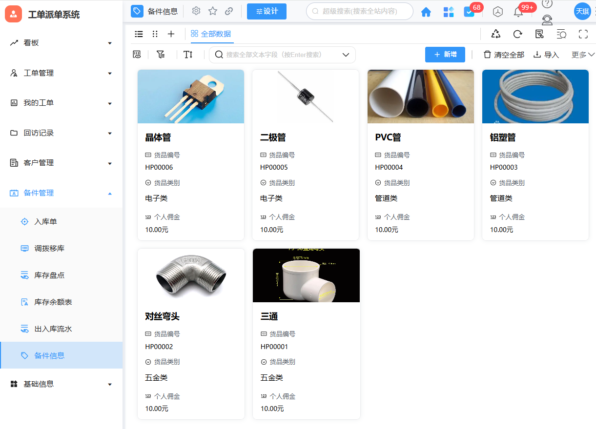596x429 pixels.
Task: Open the 更多 dropdown menu
Action: 583,55
